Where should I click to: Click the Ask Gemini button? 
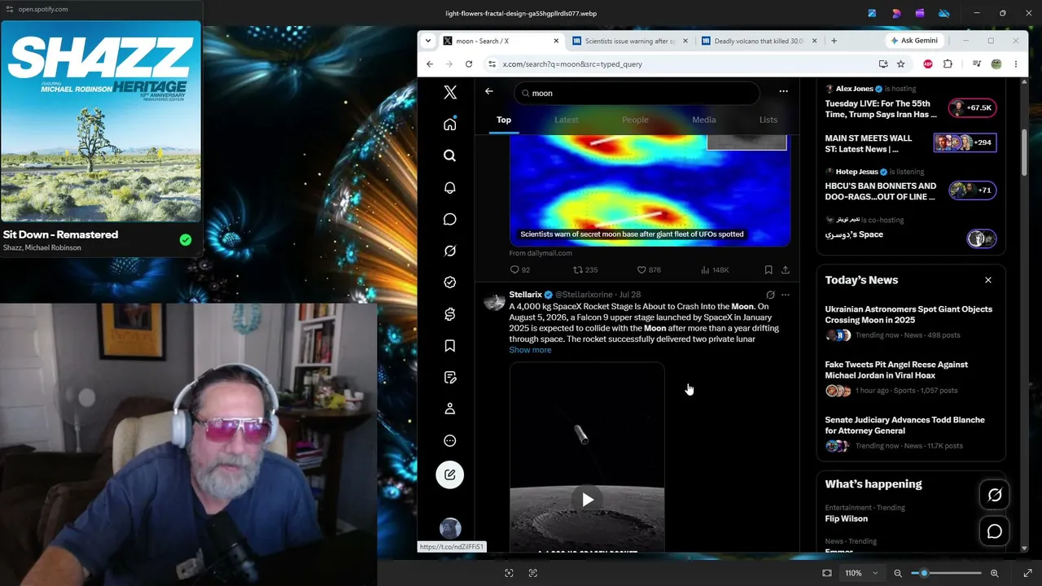pos(914,41)
